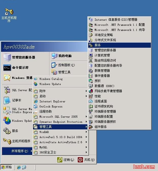Click the 事件查看器 icon

[91, 76]
